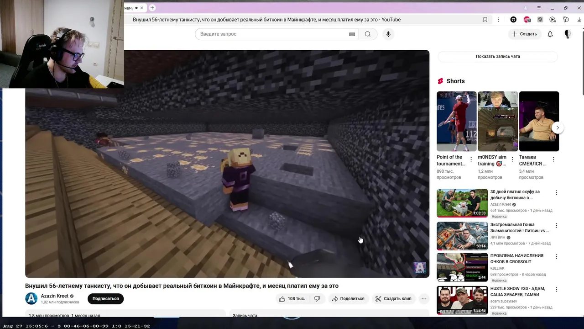Open Azazin Kreet channel name under video
The height and width of the screenshot is (329, 584).
point(54,296)
